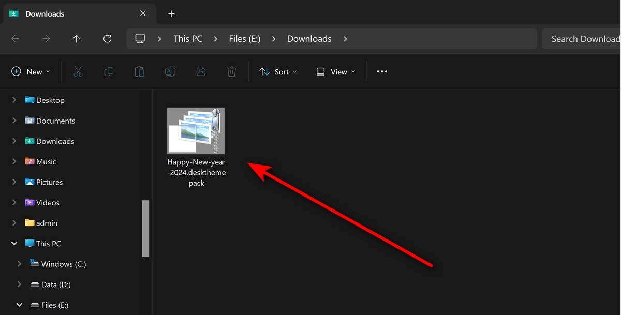Expand the Windows (C:) tree node
Image resolution: width=621 pixels, height=315 pixels.
coord(19,264)
